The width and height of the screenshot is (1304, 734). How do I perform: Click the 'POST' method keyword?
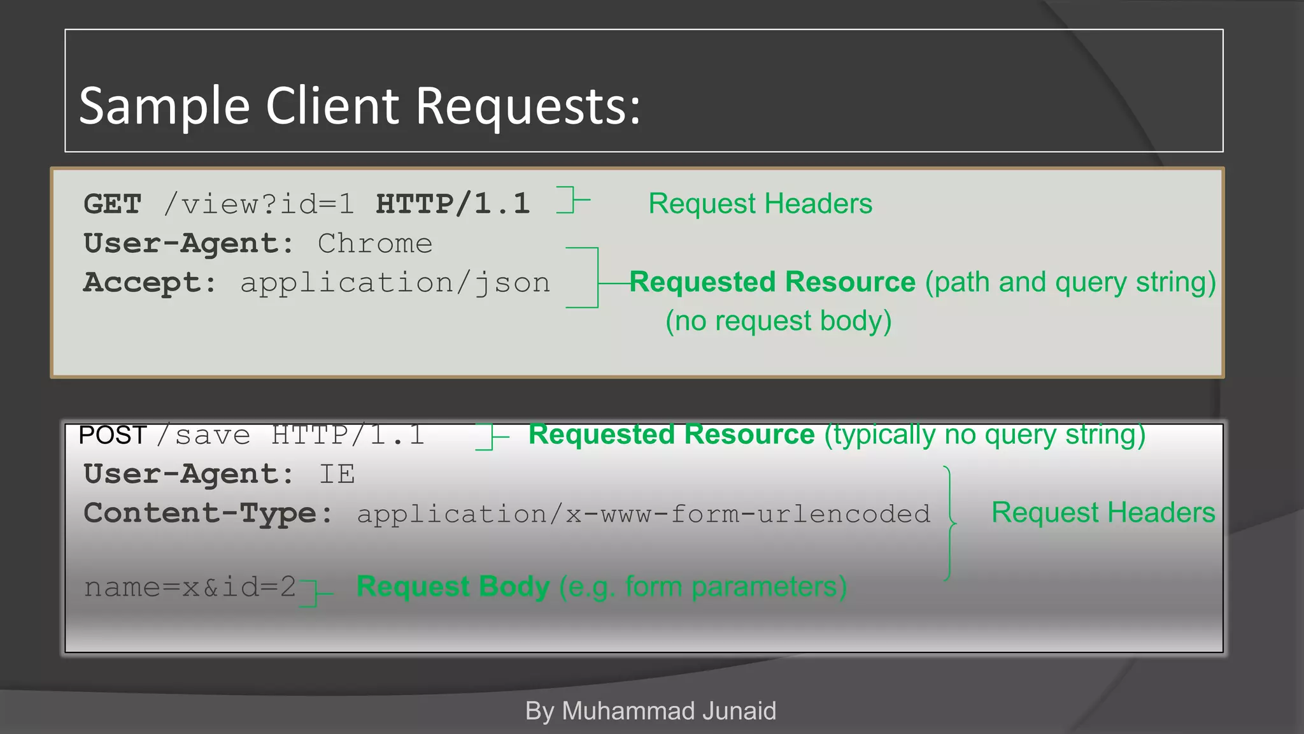click(x=113, y=435)
